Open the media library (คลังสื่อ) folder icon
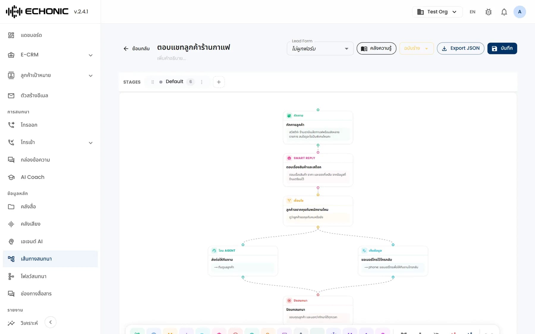This screenshot has width=535, height=334. 11,207
